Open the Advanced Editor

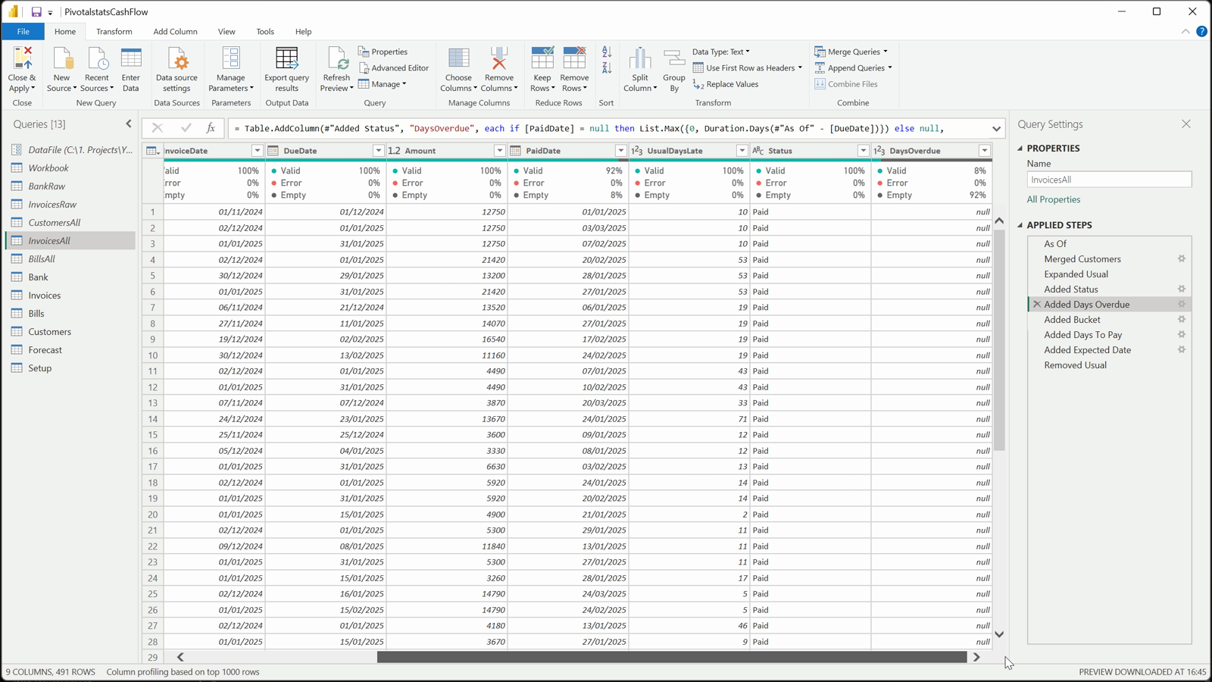coord(394,68)
